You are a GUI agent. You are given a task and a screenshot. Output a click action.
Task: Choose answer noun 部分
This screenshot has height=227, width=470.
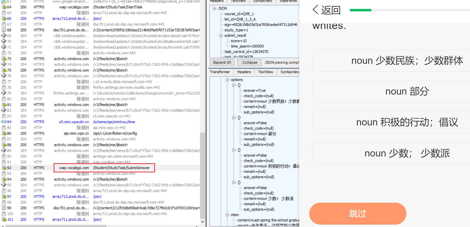[391, 92]
